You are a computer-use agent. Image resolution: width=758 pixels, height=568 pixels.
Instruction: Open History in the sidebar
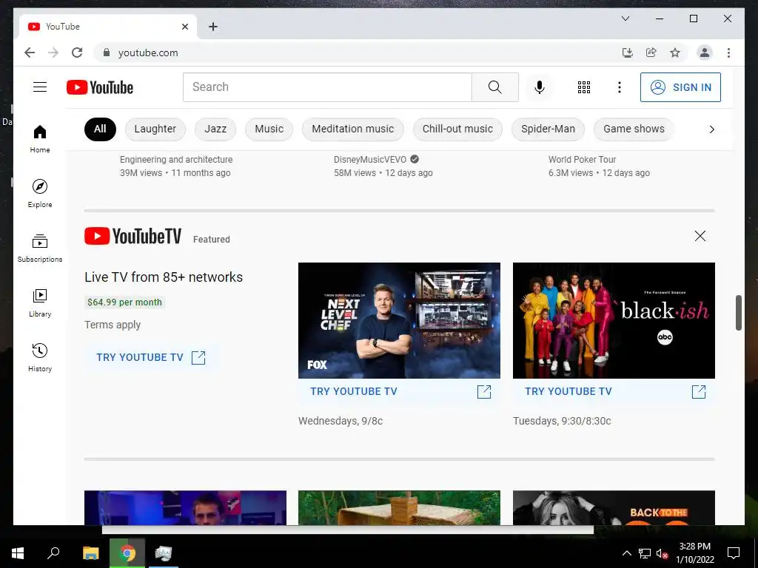(x=40, y=357)
